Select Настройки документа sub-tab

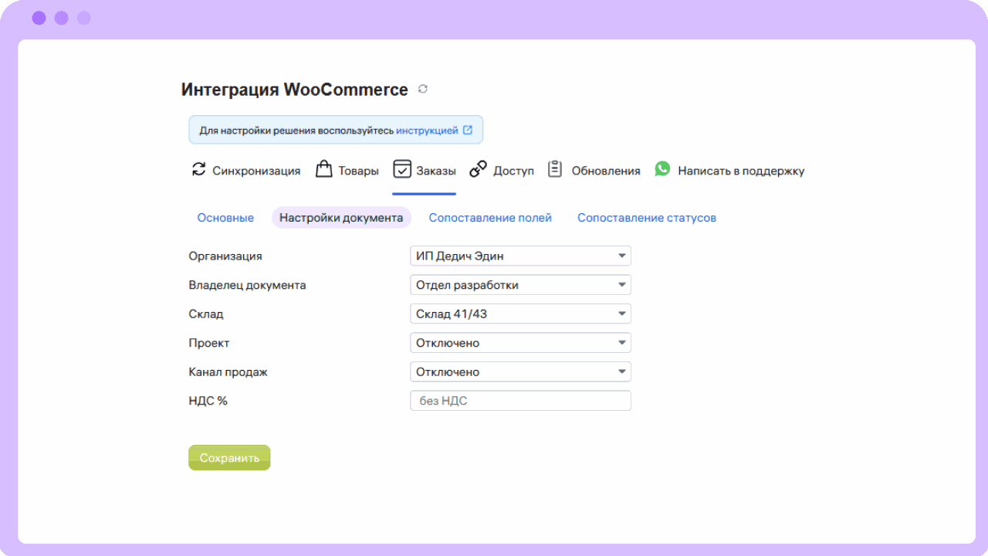click(x=341, y=218)
